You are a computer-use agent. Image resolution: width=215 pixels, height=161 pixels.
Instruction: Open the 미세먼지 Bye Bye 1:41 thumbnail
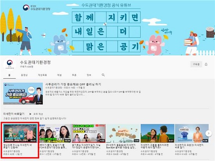[123, 133]
